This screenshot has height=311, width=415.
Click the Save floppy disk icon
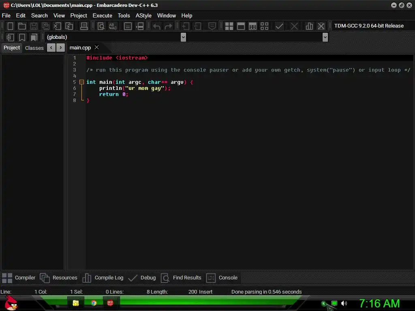[34, 26]
